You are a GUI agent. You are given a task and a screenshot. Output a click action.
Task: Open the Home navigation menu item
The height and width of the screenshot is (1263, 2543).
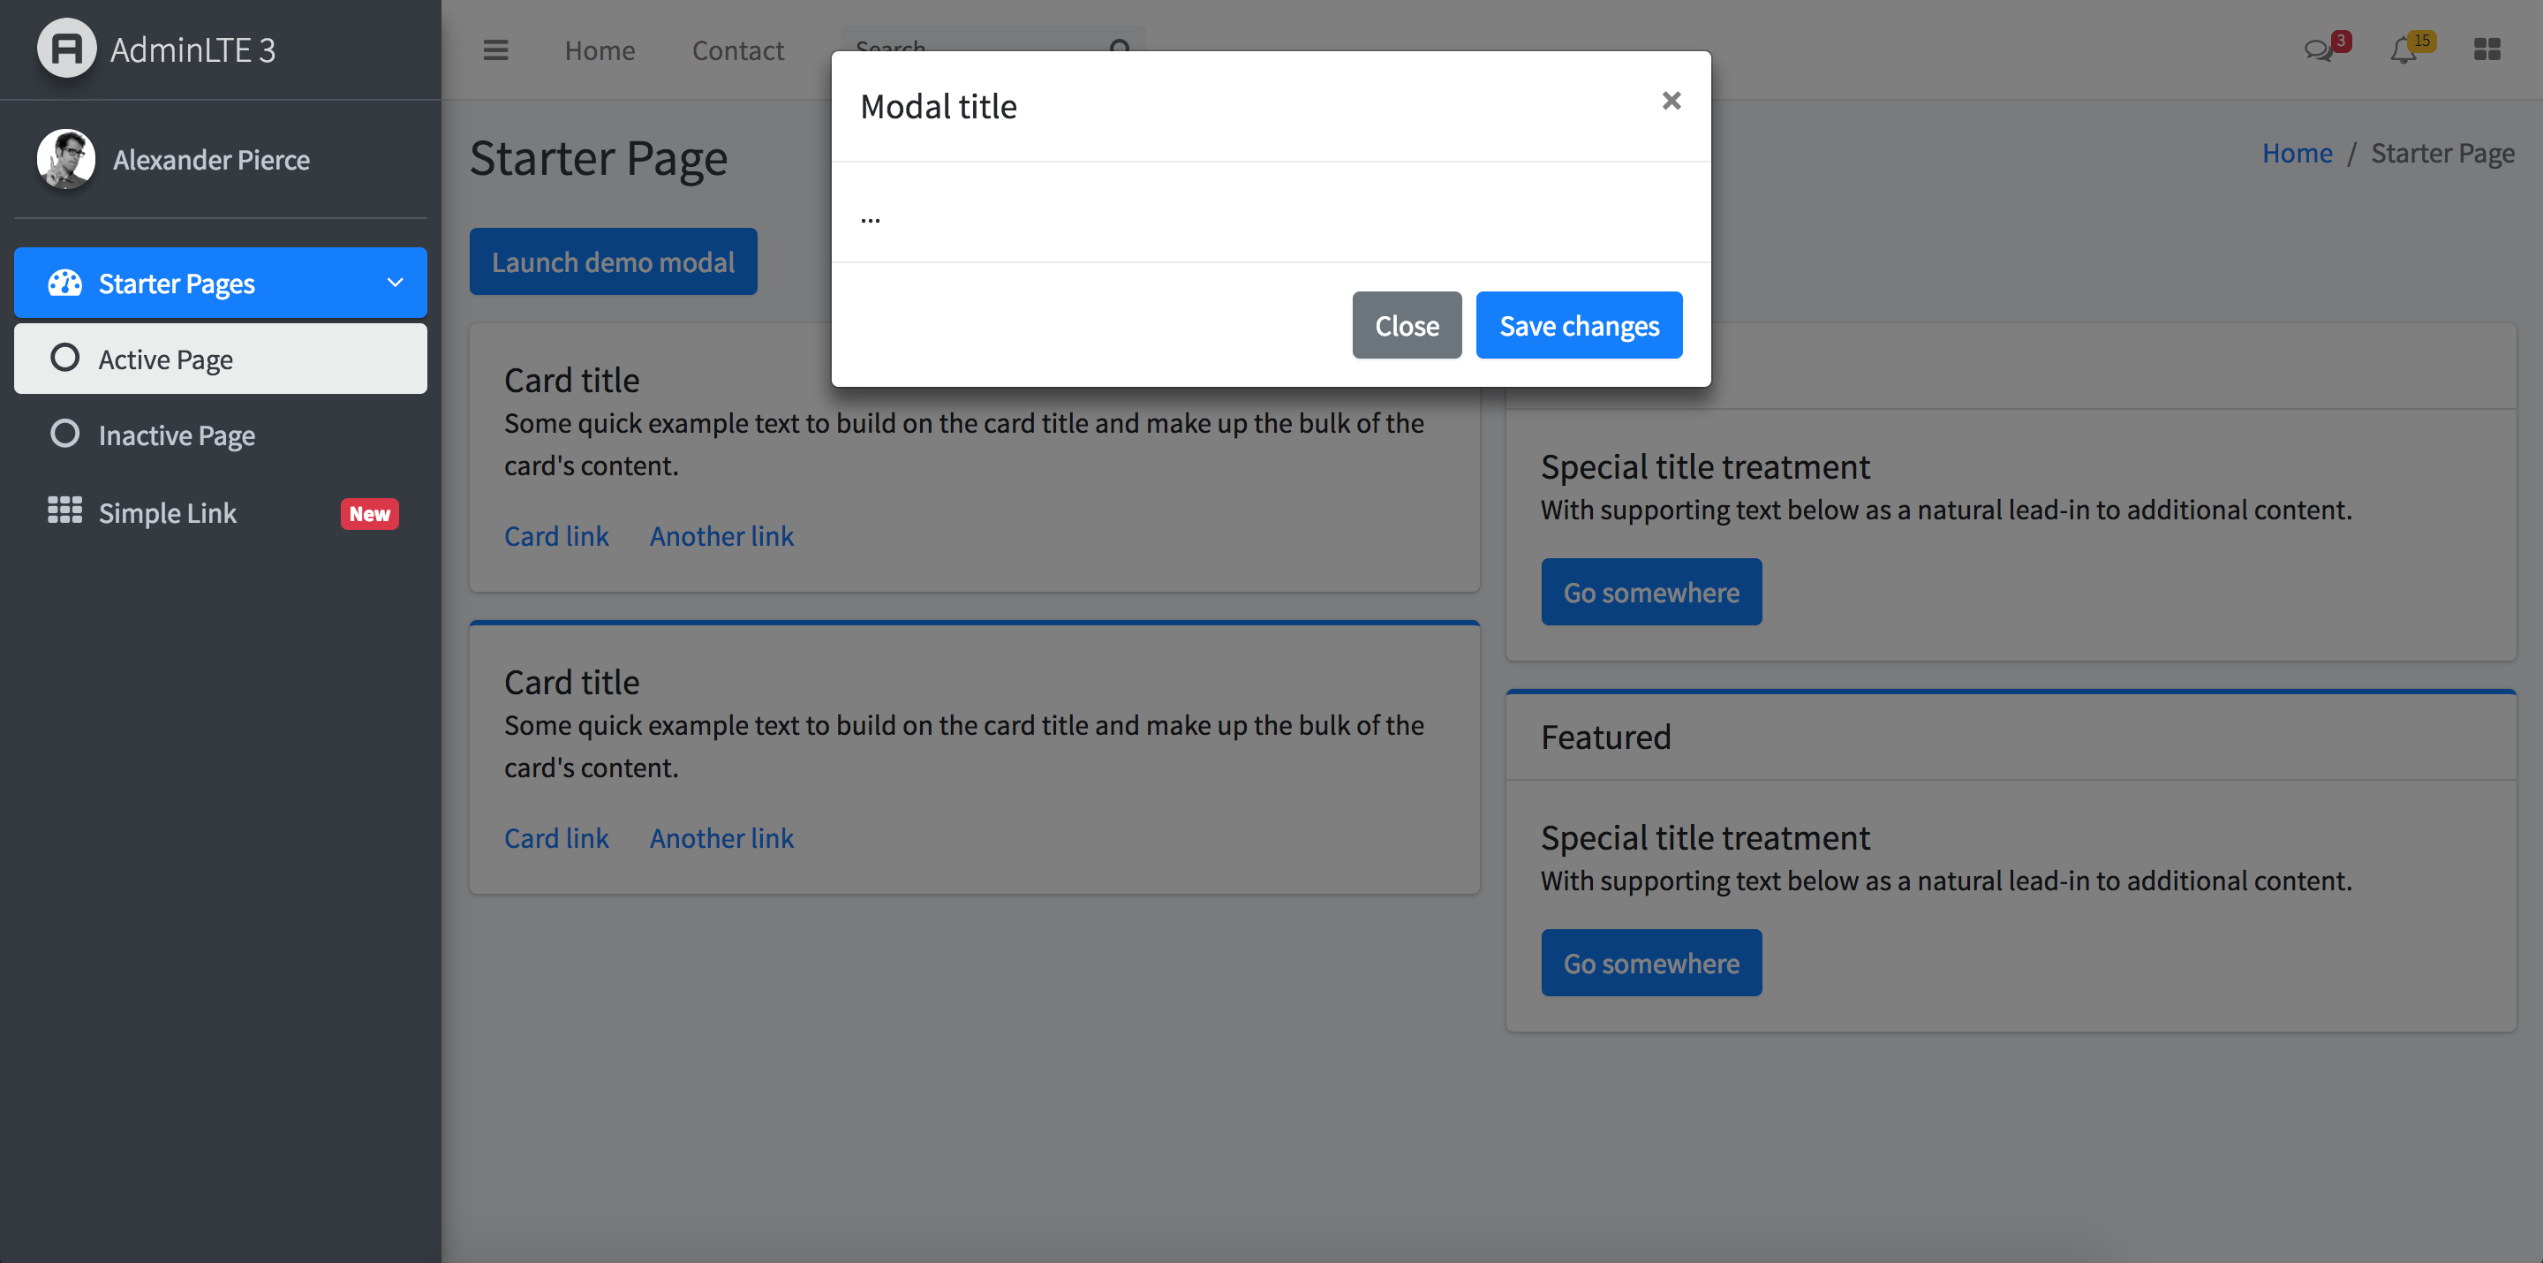600,49
